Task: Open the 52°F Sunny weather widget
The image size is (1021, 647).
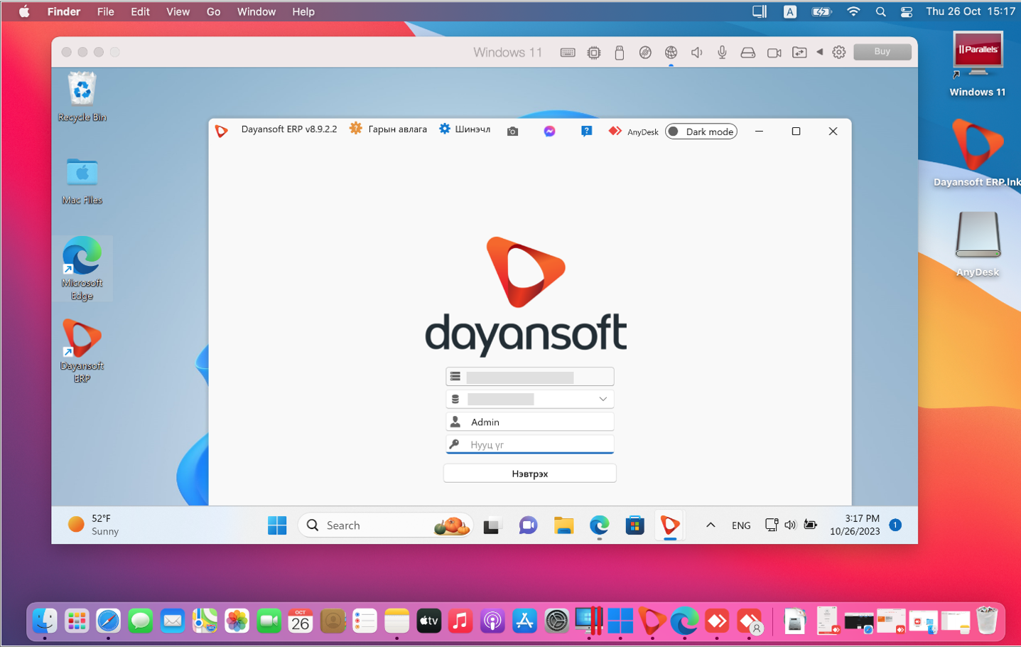Action: point(94,525)
